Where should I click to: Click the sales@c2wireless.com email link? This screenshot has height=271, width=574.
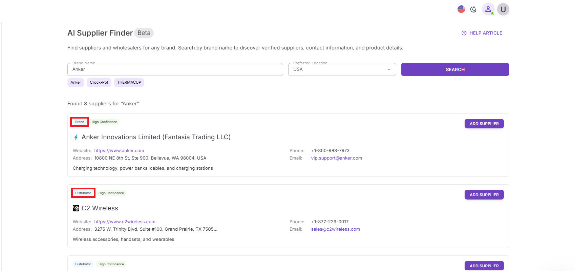coord(336,229)
